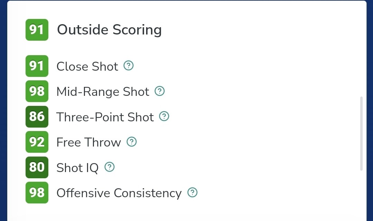Click the vertical scrollbar thumb on the right
Image resolution: width=373 pixels, height=221 pixels.
pos(361,133)
